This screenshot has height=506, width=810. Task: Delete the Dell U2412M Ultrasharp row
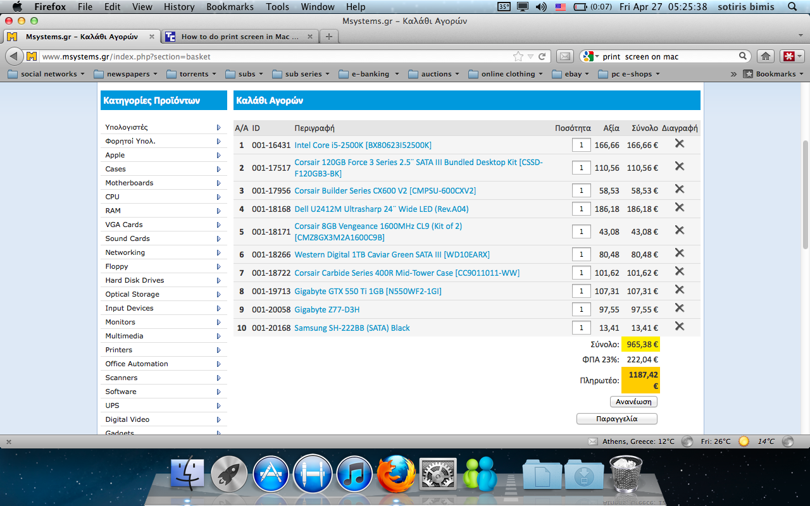click(679, 207)
